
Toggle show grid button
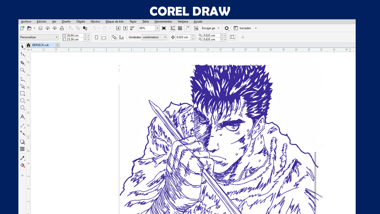(180, 28)
